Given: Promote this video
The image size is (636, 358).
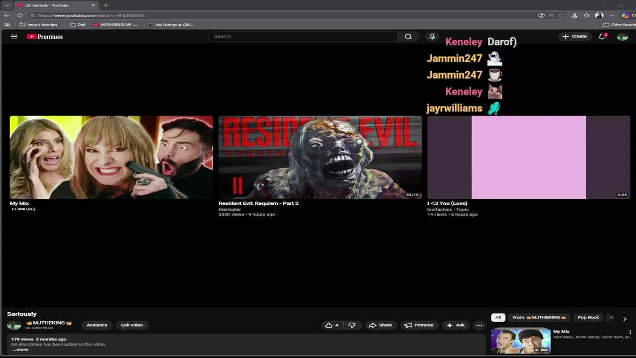Looking at the screenshot, I should click(x=419, y=325).
